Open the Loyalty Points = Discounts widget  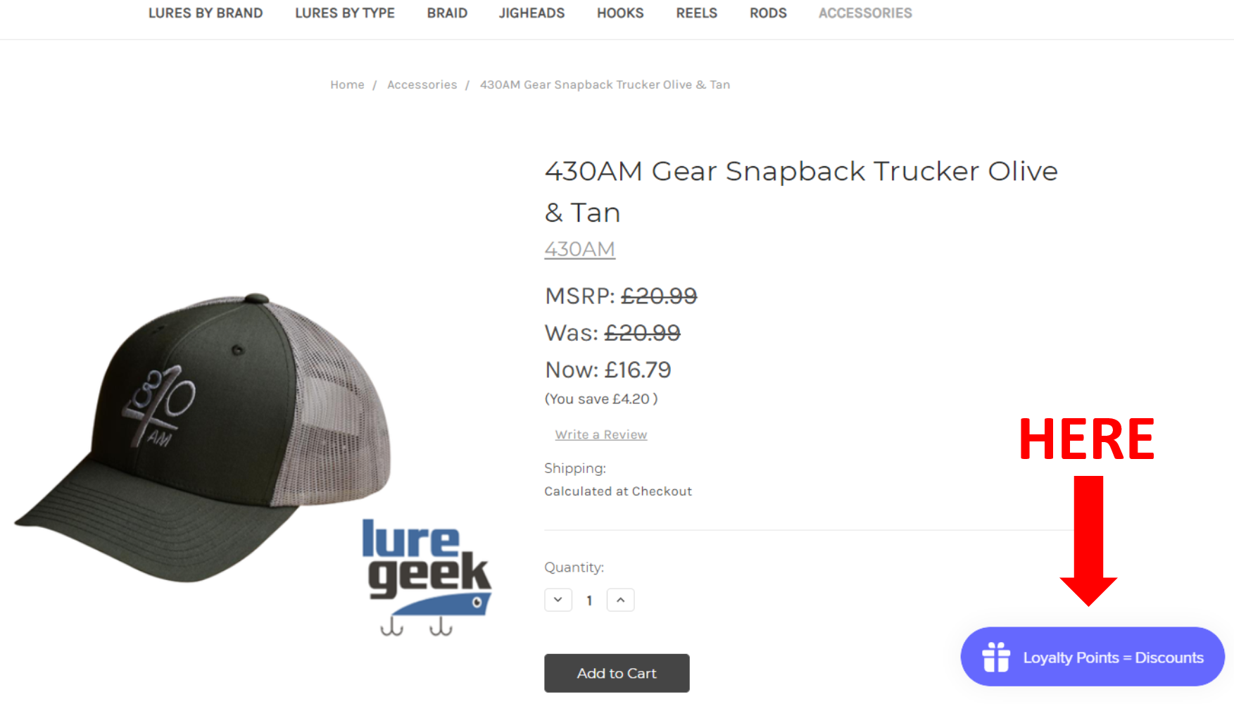pos(1093,657)
